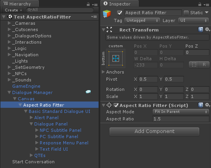
Task: Open Aspect Ratio Fitter script gear menu
Action: coord(207,105)
